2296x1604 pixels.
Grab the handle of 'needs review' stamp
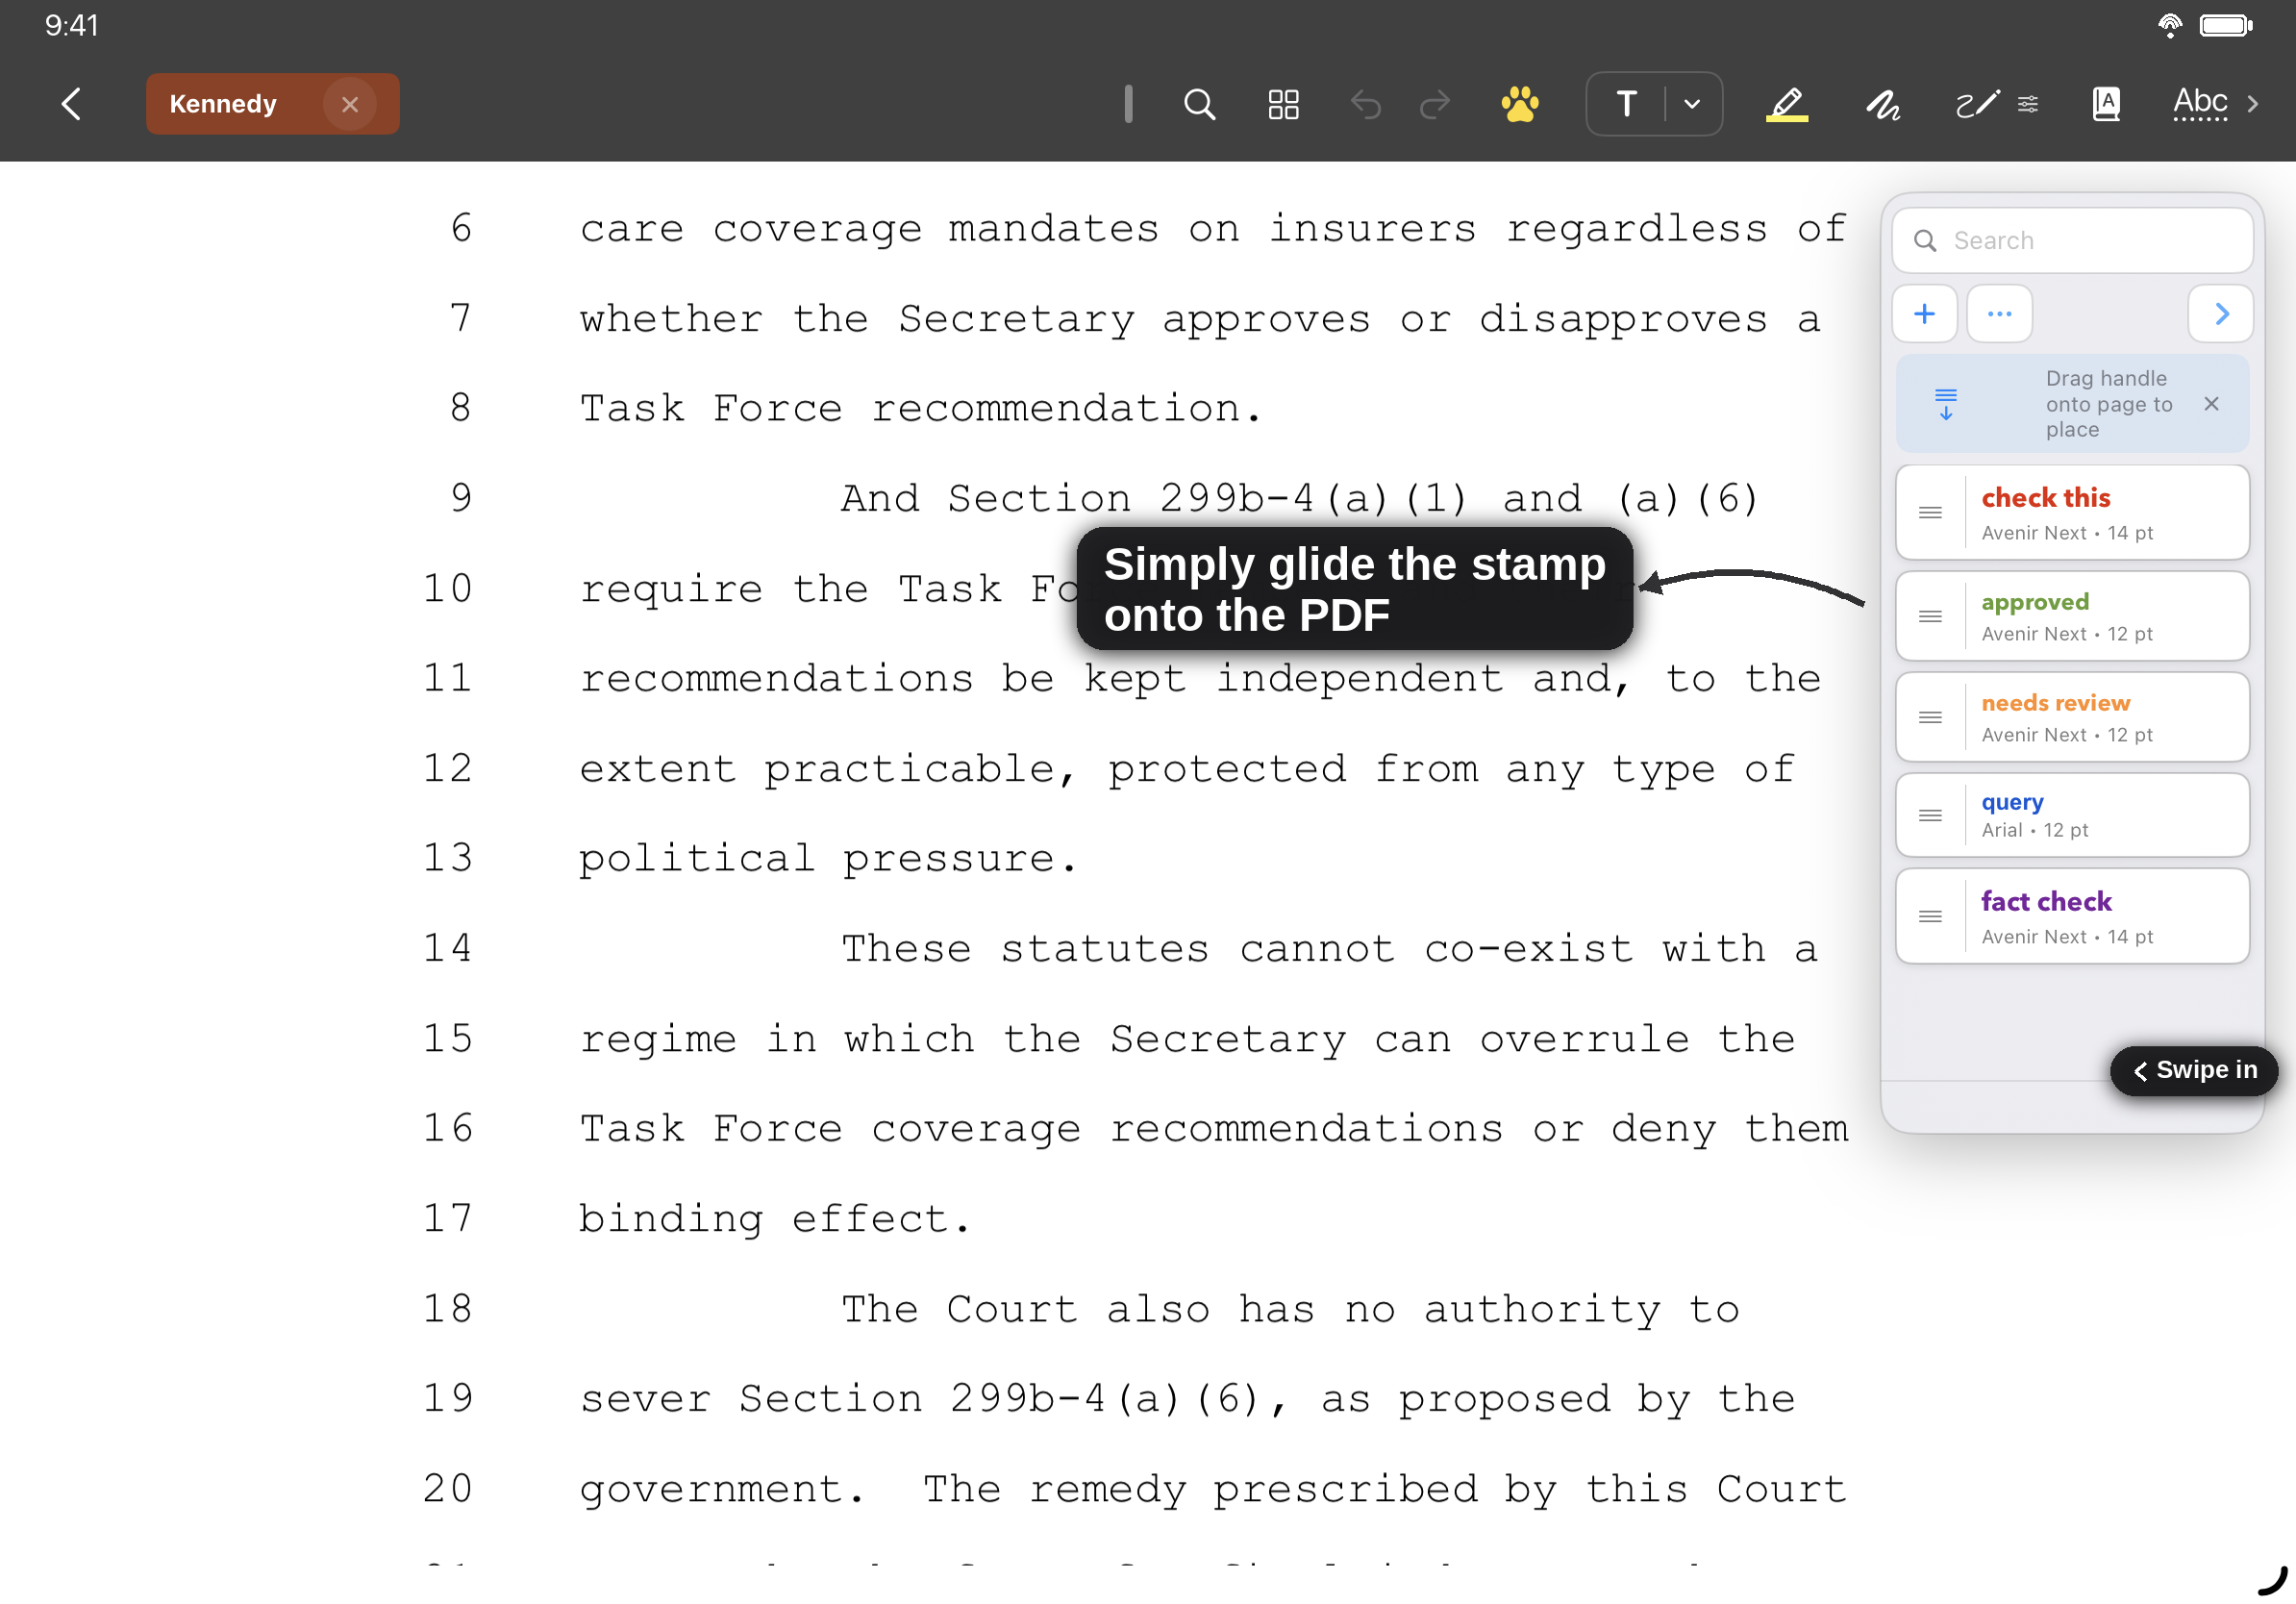1930,717
